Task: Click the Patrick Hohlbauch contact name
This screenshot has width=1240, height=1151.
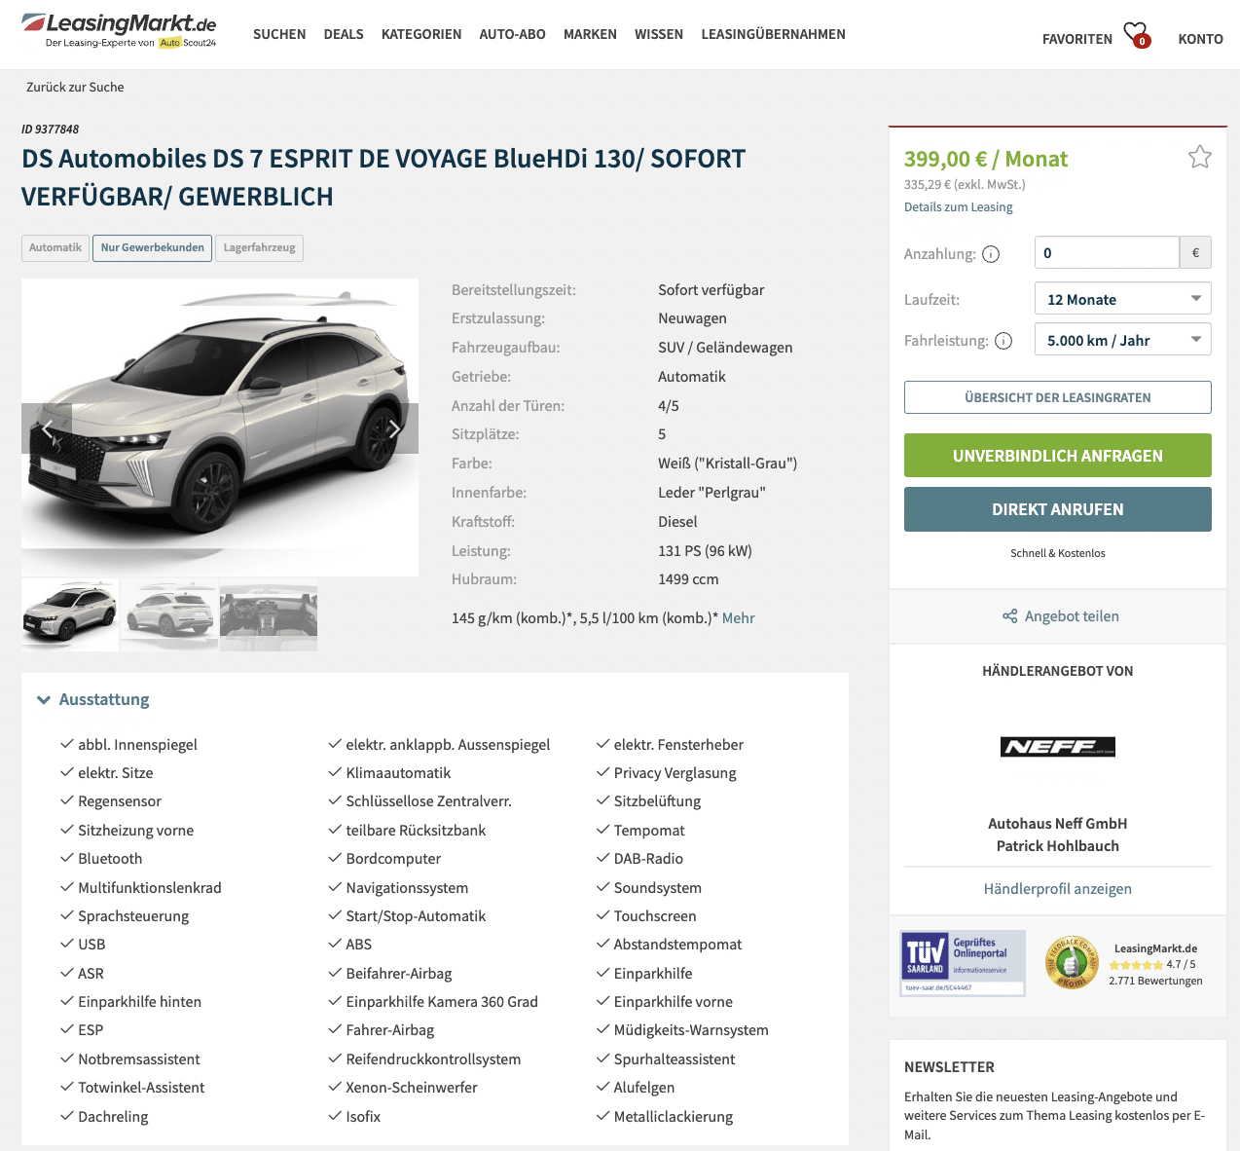Action: pyautogui.click(x=1058, y=846)
